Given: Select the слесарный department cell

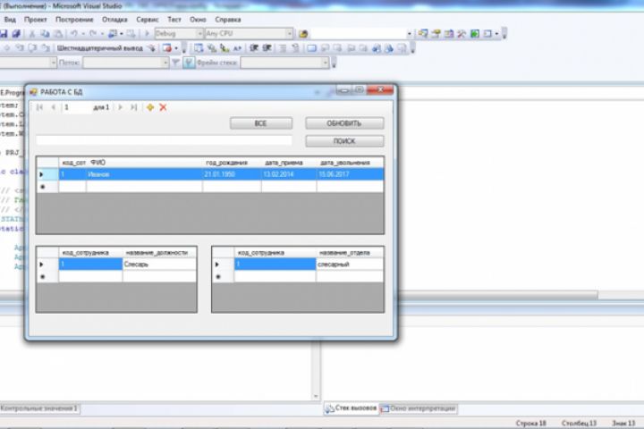Looking at the screenshot, I should pyautogui.click(x=350, y=265).
